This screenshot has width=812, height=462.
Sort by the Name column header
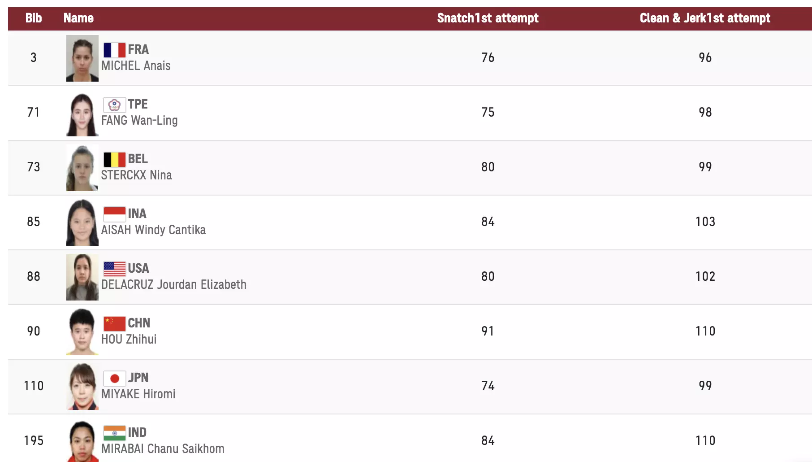coord(78,18)
